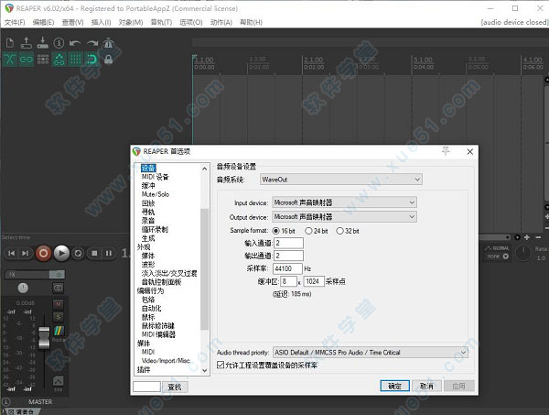Open the WaveOut audio system dropdown
This screenshot has width=549, height=415.
click(340, 180)
